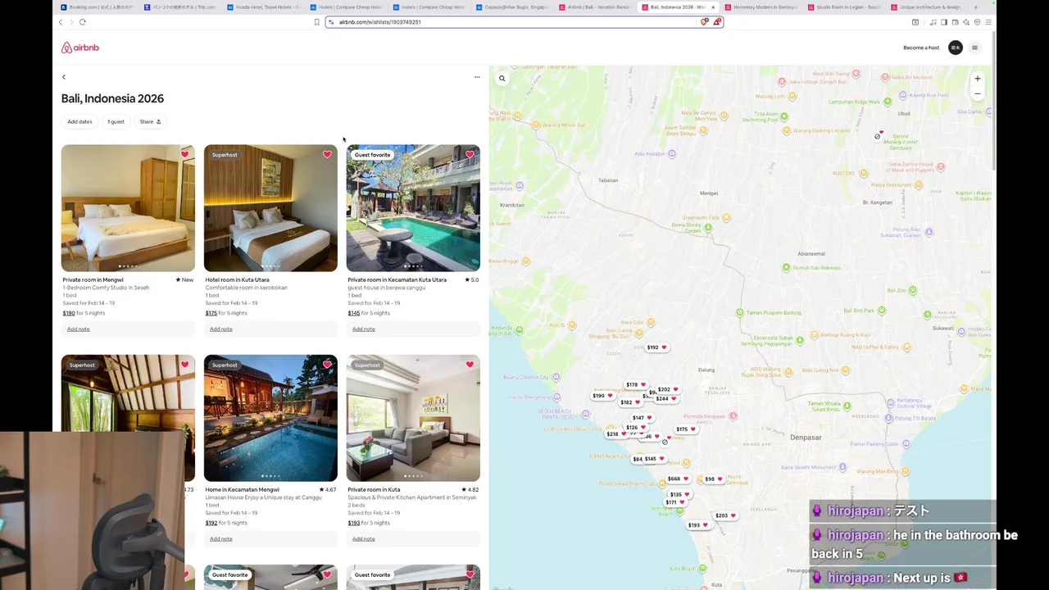
Task: Toggle heart on Private room in Kuta
Action: click(x=470, y=365)
